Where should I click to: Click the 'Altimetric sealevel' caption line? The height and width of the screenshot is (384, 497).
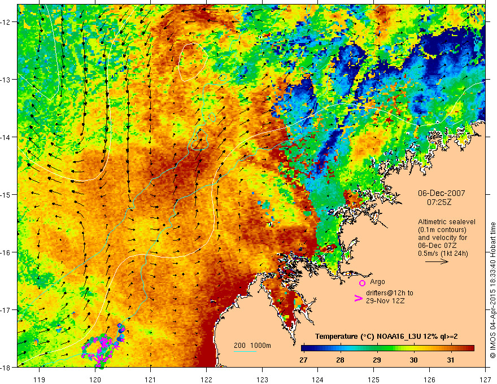pos(447,222)
